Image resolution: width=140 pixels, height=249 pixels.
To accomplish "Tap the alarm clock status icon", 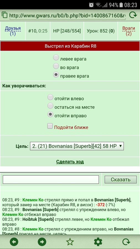I will pos(91,5).
